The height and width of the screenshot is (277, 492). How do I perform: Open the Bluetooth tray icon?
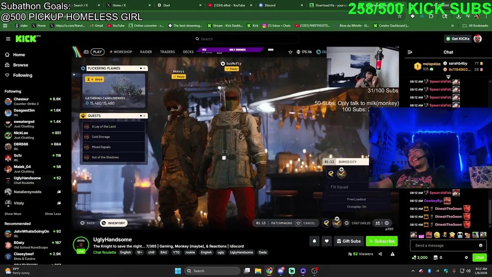tap(429, 271)
